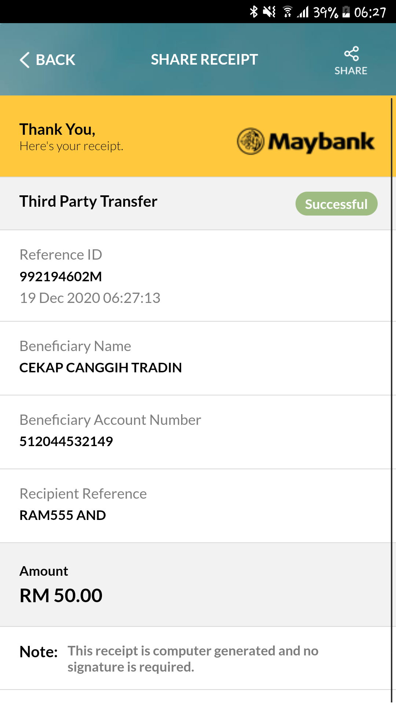Tap the SHARE label

click(x=351, y=70)
